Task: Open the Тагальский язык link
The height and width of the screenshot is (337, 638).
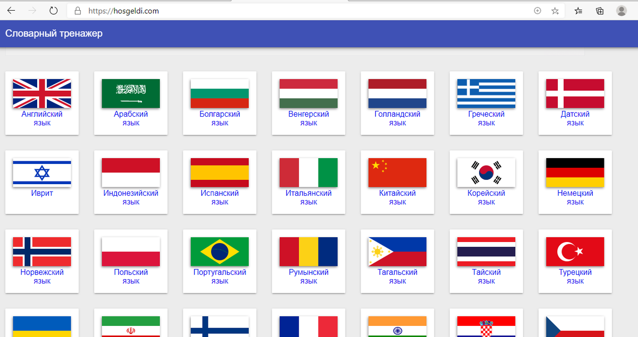Action: (397, 276)
